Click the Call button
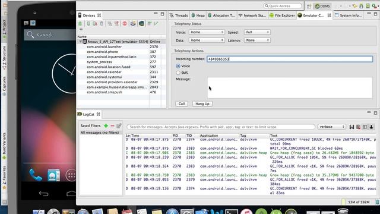This screenshot has height=214, width=380. point(182,103)
